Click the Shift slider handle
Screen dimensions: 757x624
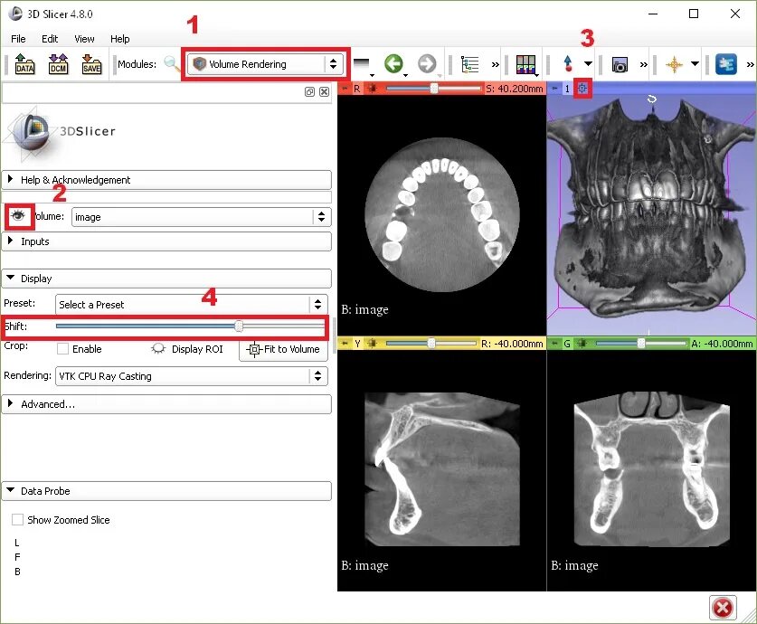(239, 326)
